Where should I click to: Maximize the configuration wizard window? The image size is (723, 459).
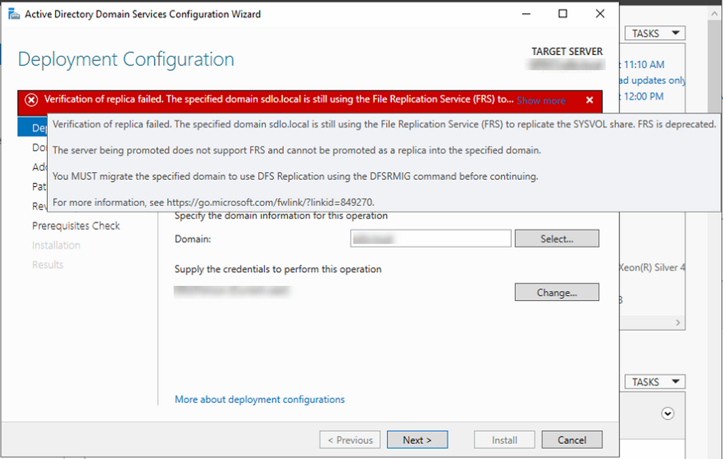tap(562, 14)
